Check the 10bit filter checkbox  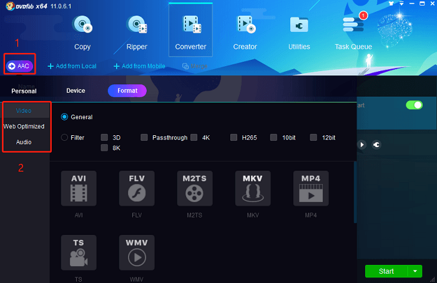click(273, 137)
